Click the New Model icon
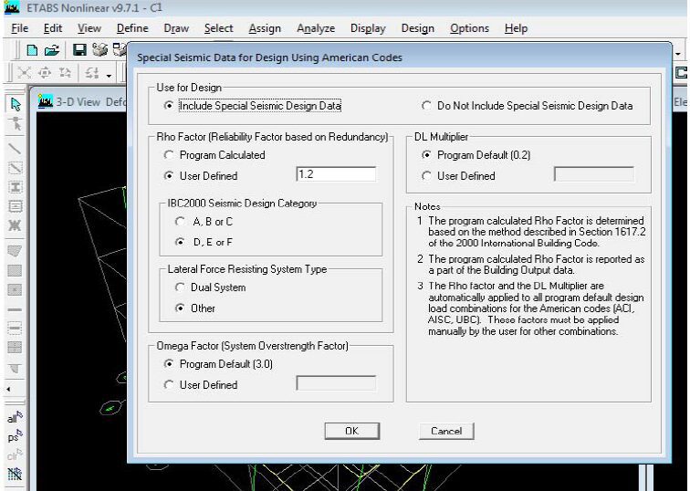The width and height of the screenshot is (690, 491). tap(32, 50)
